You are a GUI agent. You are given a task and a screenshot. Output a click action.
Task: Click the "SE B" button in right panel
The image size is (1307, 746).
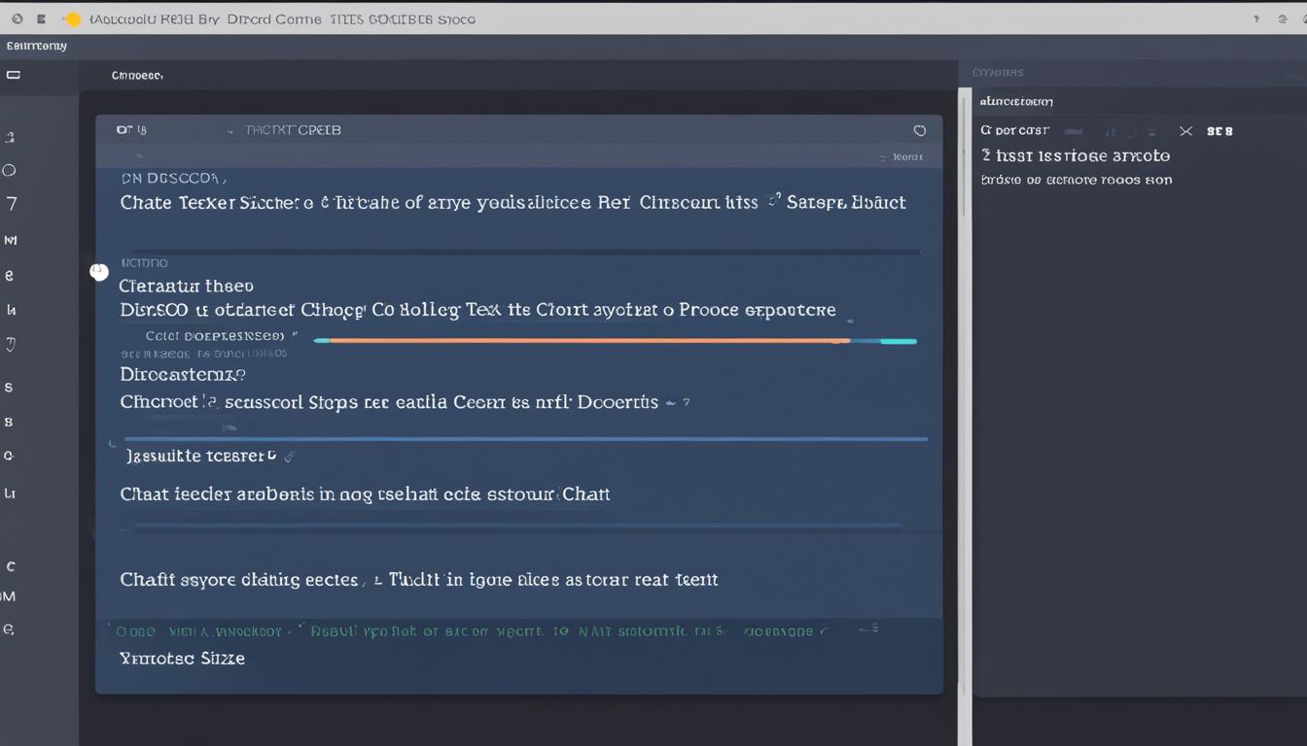pyautogui.click(x=1219, y=131)
